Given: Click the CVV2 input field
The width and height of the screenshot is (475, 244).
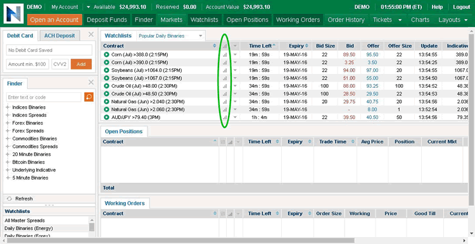Looking at the screenshot, I should tap(60, 64).
